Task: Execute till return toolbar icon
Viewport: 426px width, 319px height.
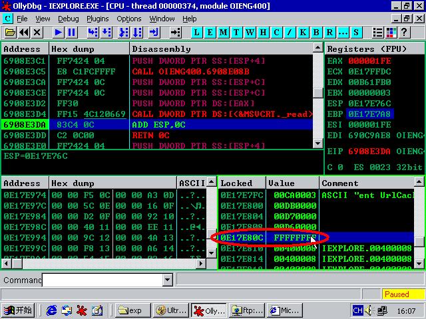Action: tap(154, 33)
